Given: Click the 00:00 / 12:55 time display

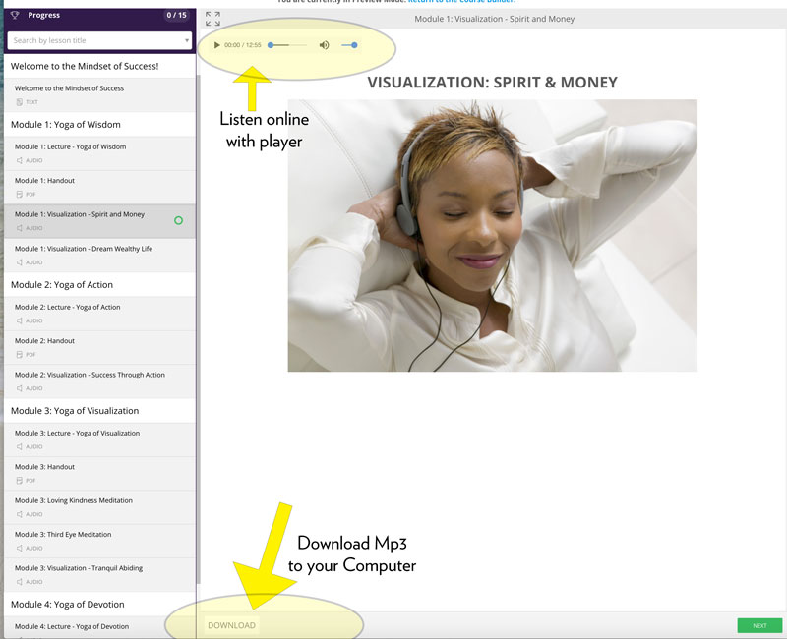Looking at the screenshot, I should click(x=242, y=45).
